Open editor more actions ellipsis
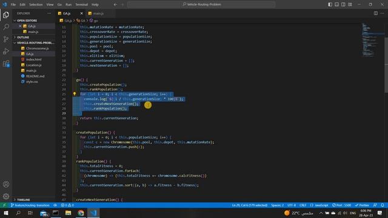Image resolution: width=388 pixels, height=218 pixels. (x=383, y=13)
